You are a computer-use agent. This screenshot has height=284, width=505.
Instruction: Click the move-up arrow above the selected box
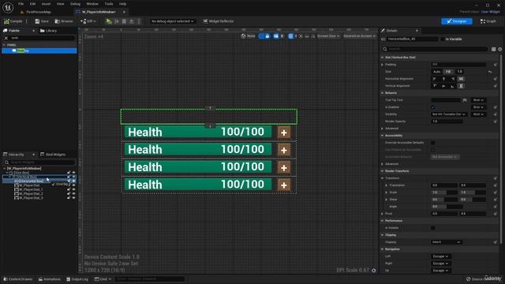point(210,108)
